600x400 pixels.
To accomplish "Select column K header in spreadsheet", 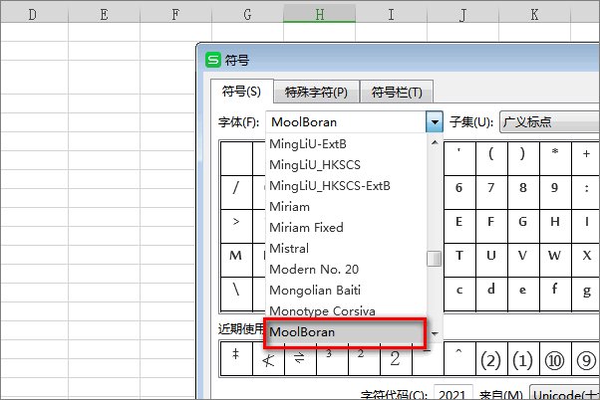I will [534, 14].
